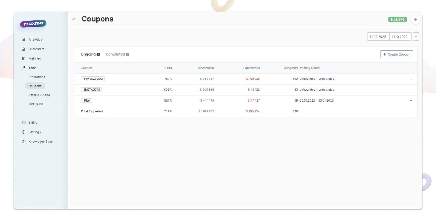436x221 pixels.
Task: Expand the INSTA0318 coupon row arrow
Action: 411,90
